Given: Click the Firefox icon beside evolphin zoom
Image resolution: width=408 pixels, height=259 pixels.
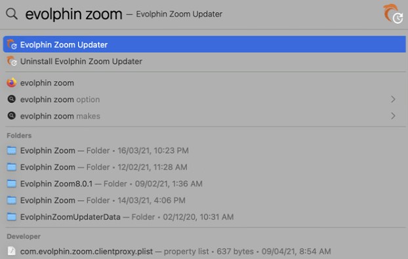Looking at the screenshot, I should point(12,83).
